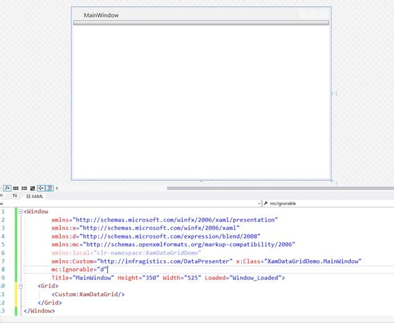Image resolution: width=394 pixels, height=323 pixels.
Task: Switch to the XAML tab
Action: 35,196
